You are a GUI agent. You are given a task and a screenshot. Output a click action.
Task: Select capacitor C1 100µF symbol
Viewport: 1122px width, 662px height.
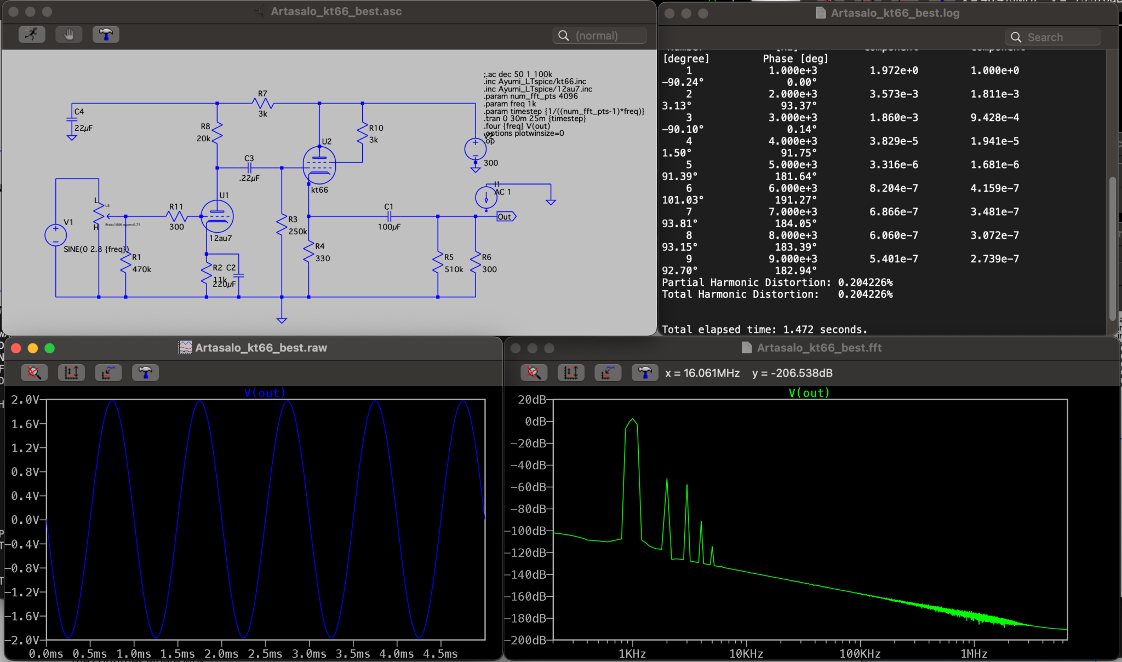pyautogui.click(x=389, y=216)
